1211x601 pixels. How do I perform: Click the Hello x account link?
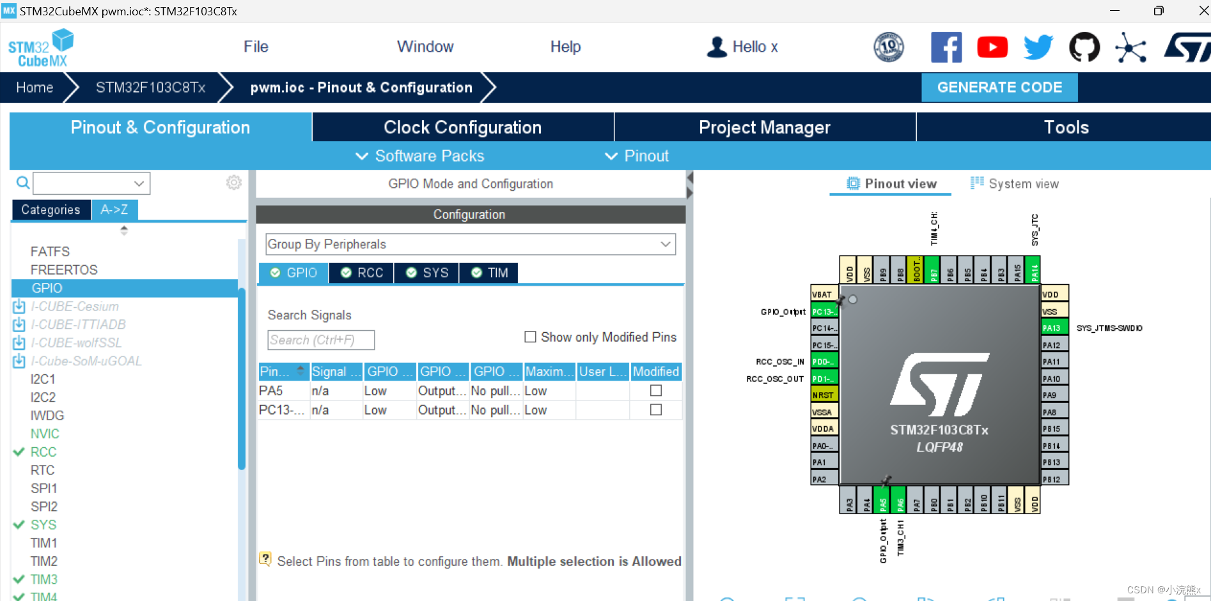[755, 47]
